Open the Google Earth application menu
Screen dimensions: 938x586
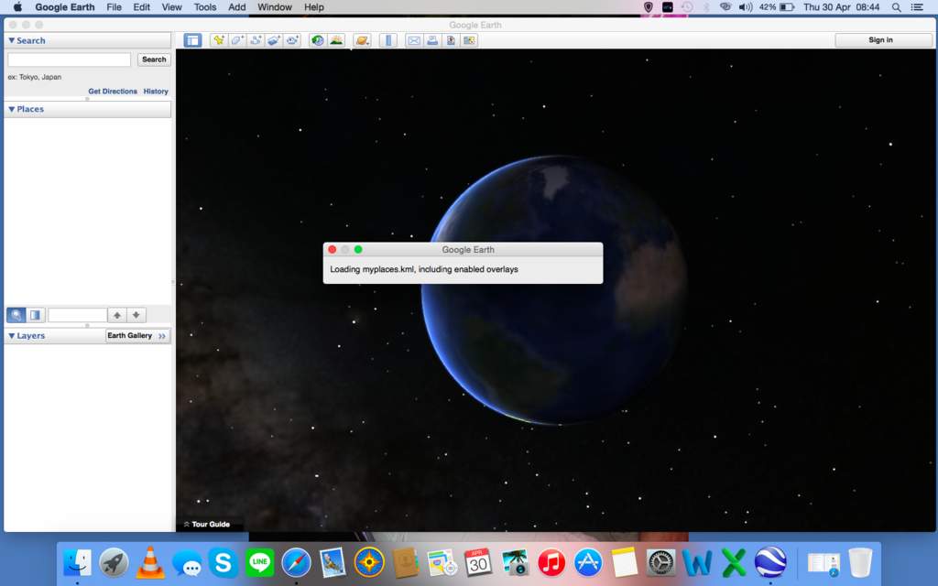tap(65, 7)
